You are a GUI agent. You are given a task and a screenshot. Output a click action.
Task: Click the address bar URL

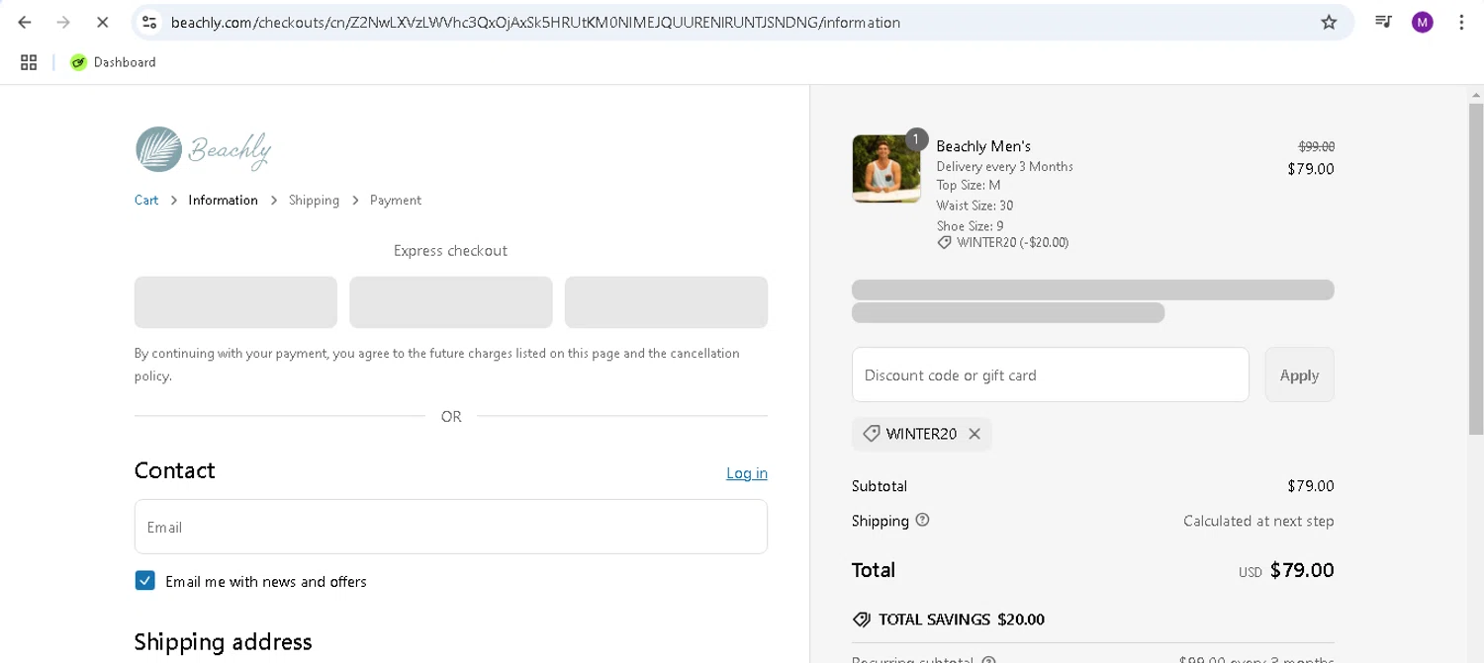535,22
